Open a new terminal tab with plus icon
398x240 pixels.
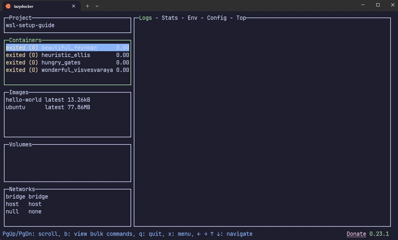coord(88,6)
